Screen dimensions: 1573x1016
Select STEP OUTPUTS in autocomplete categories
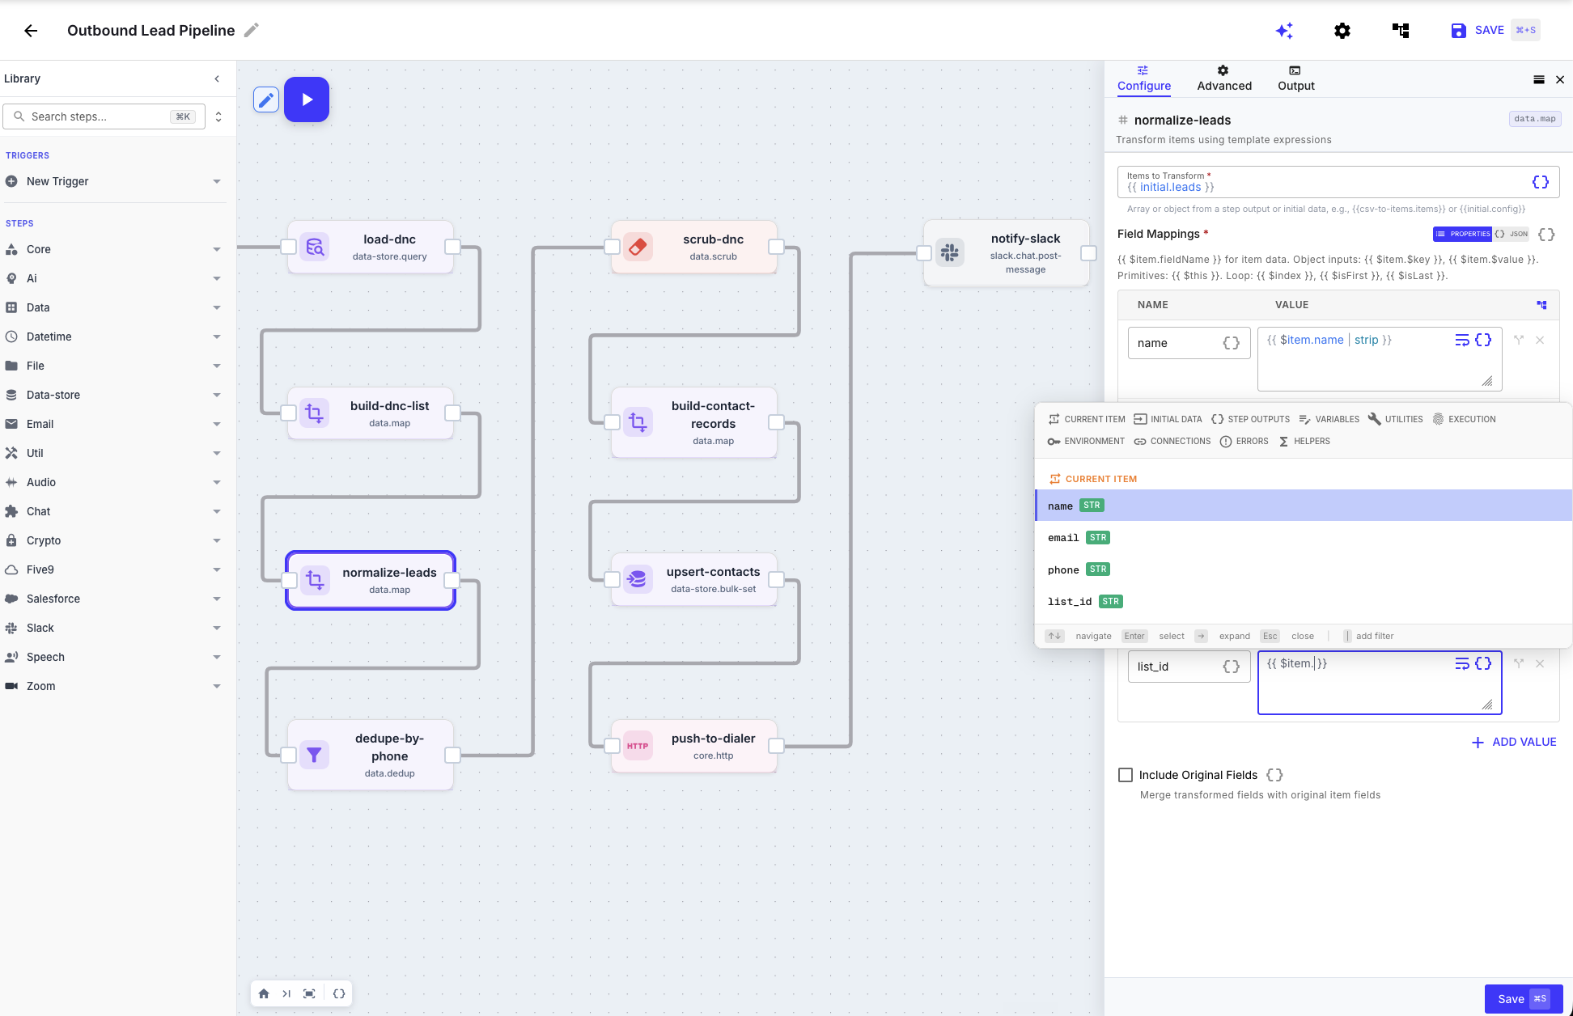[1250, 419]
